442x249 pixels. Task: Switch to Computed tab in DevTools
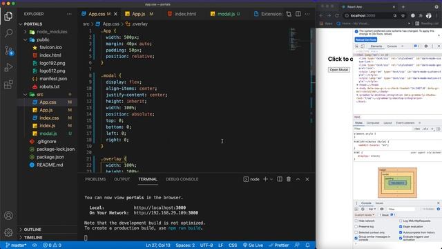click(373, 123)
